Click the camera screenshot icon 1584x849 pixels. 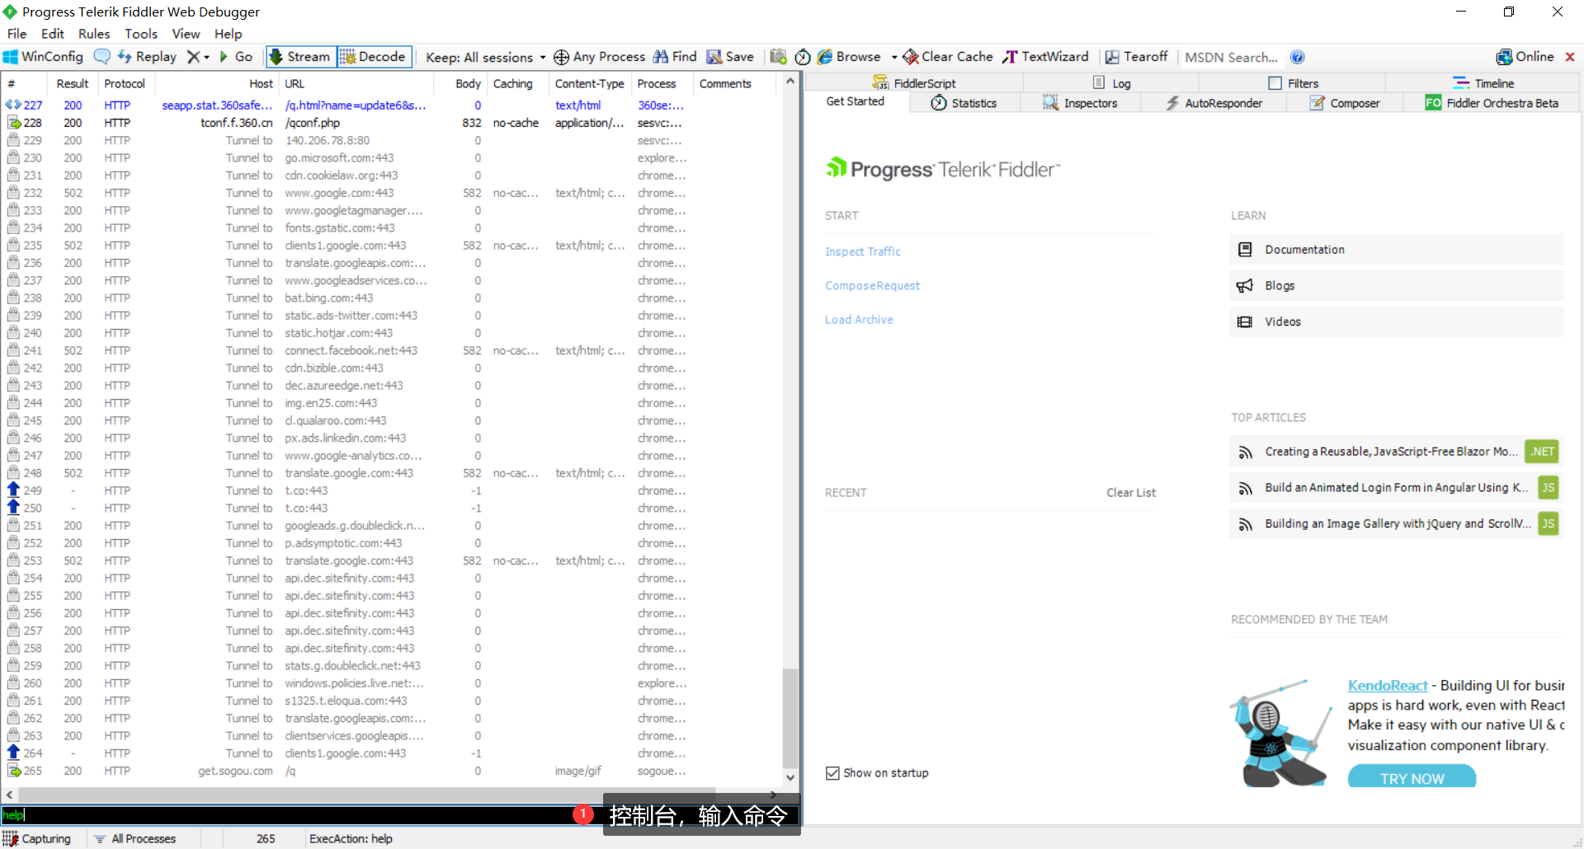[778, 57]
